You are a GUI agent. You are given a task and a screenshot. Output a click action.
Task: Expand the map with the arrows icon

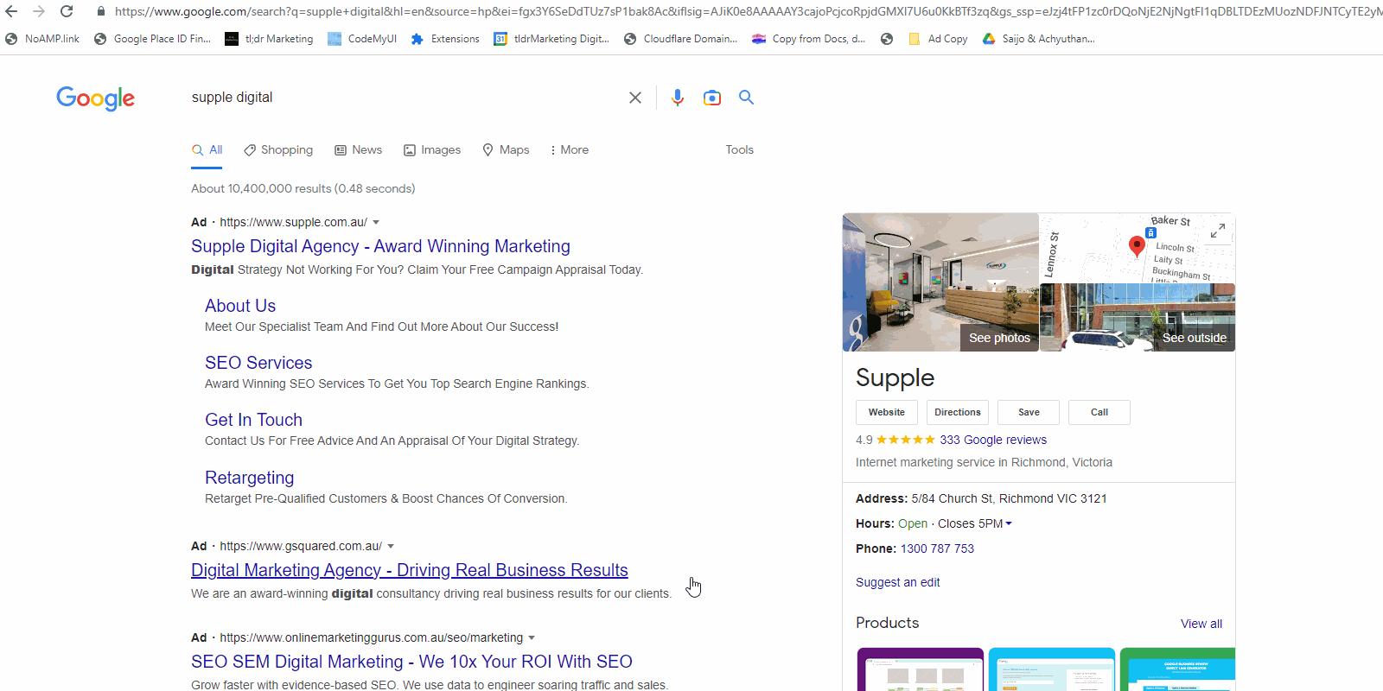pos(1217,231)
